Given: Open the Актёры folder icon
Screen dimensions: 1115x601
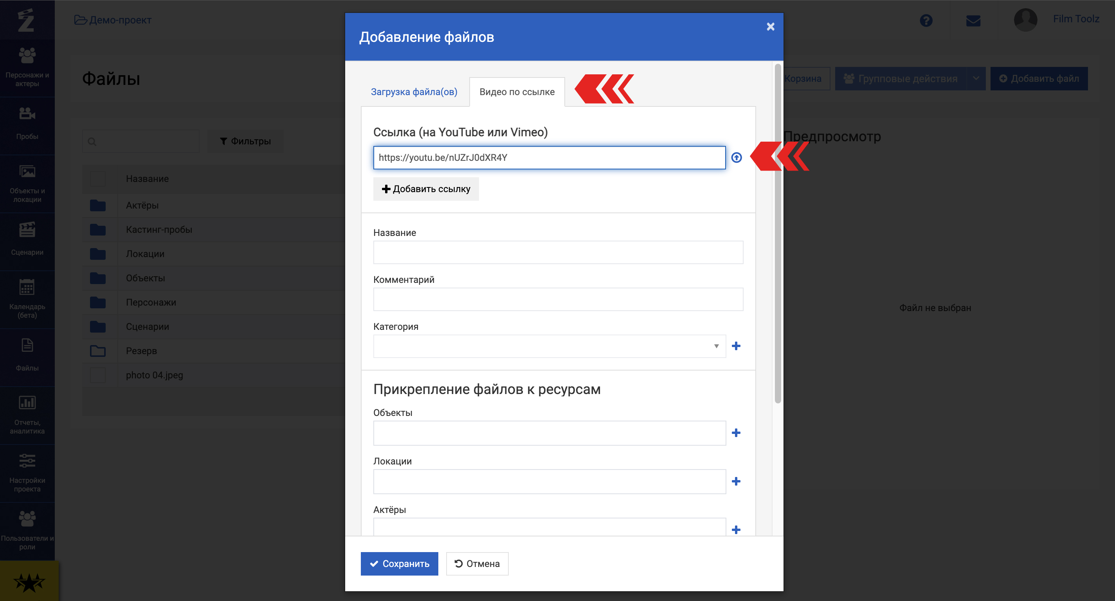Looking at the screenshot, I should pos(98,205).
